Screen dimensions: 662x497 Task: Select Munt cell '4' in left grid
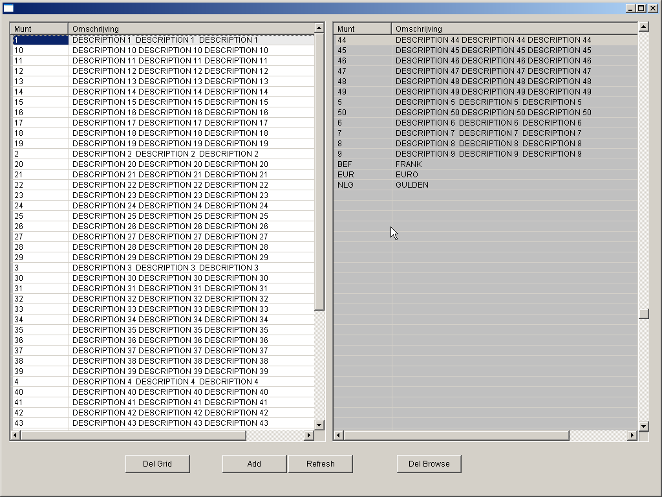[39, 382]
